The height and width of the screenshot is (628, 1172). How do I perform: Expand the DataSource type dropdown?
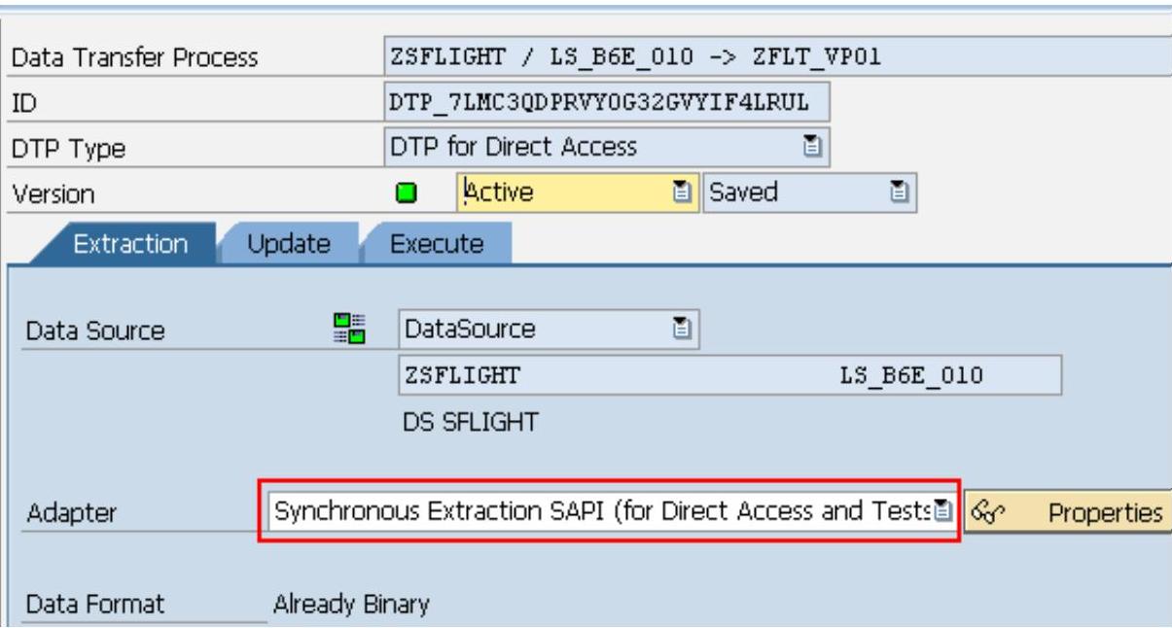coord(682,331)
